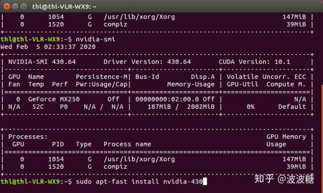
Task: Click the GPU Memory column header
Action: 286,137
